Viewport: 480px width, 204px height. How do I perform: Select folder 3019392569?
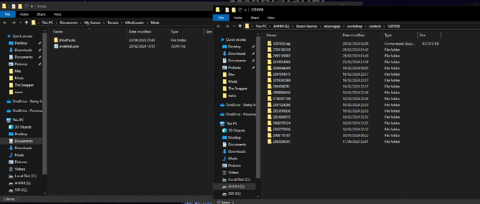tap(281, 80)
